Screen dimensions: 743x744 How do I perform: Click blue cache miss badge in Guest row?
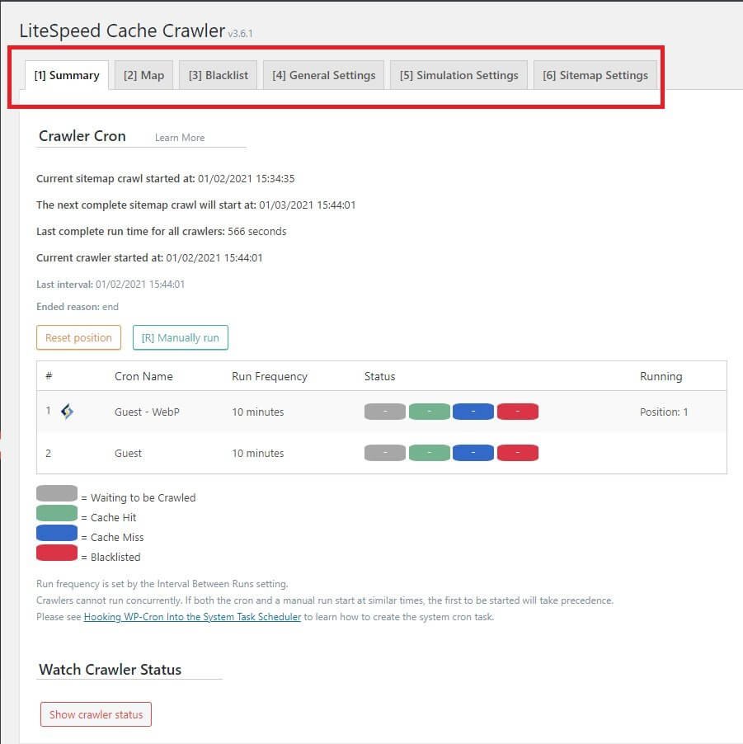tap(473, 453)
